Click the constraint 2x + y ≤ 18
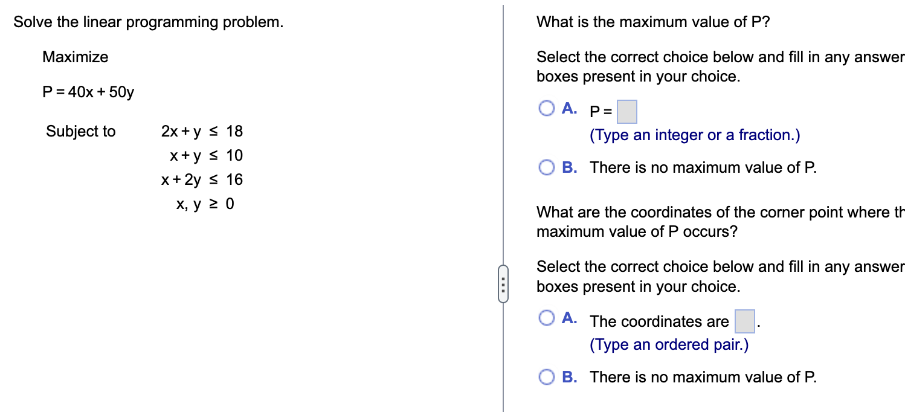The width and height of the screenshot is (905, 412). click(202, 131)
